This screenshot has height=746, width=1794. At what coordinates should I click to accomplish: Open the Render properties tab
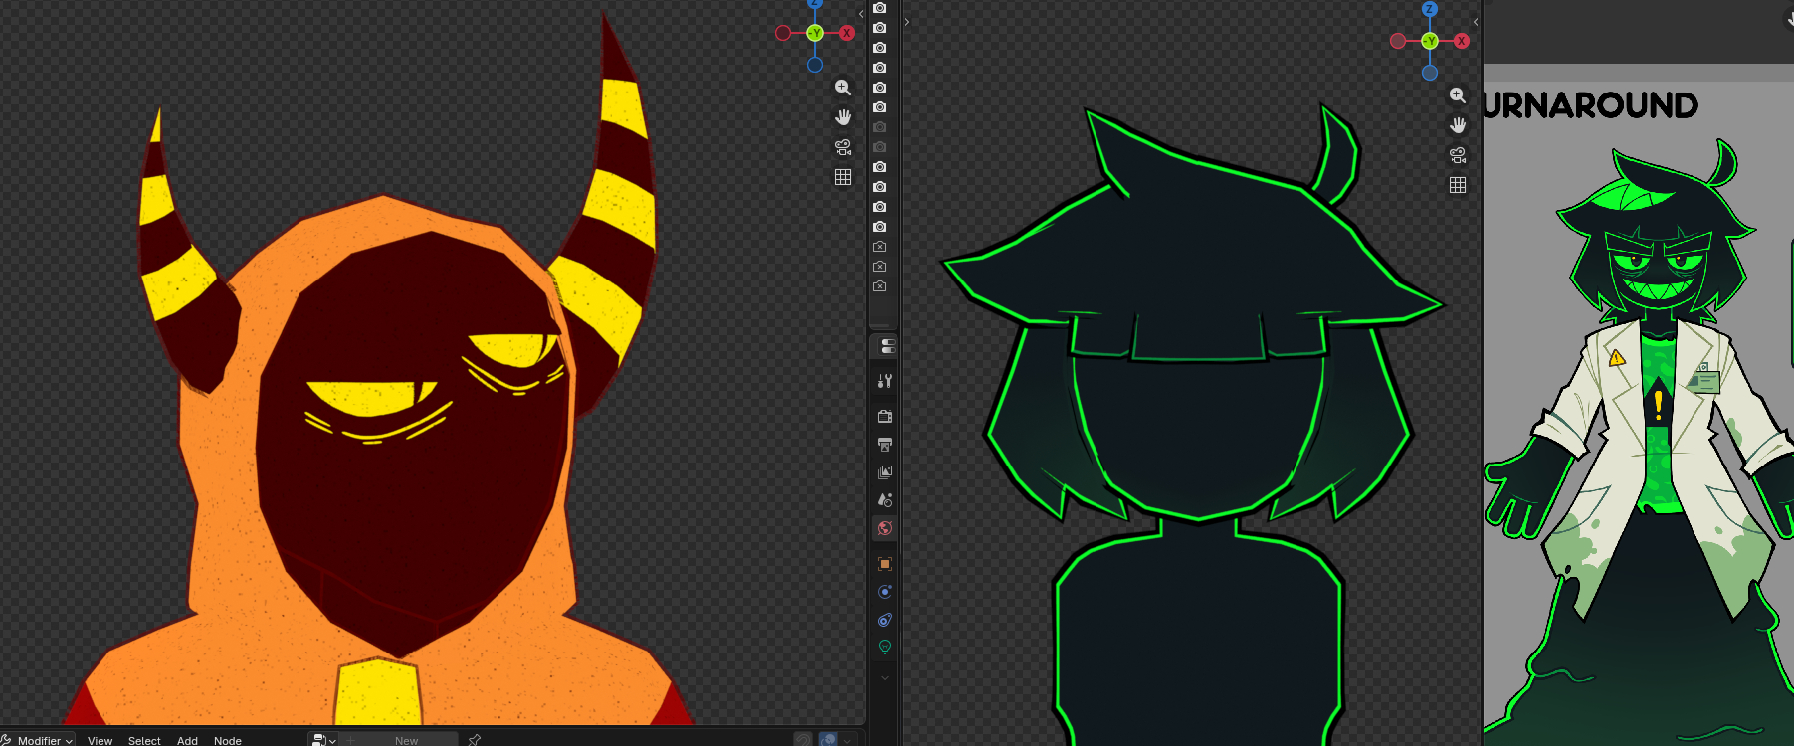[885, 417]
